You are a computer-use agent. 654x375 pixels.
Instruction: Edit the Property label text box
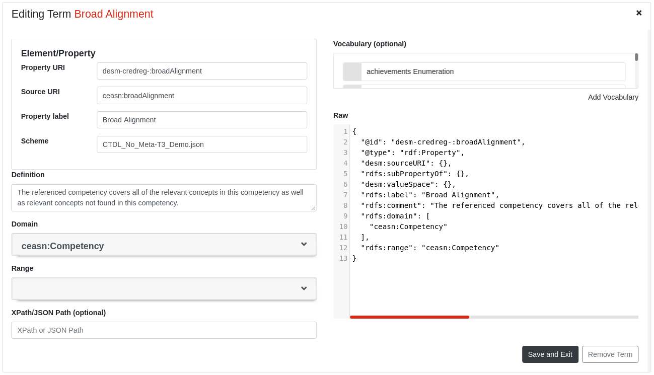click(201, 120)
